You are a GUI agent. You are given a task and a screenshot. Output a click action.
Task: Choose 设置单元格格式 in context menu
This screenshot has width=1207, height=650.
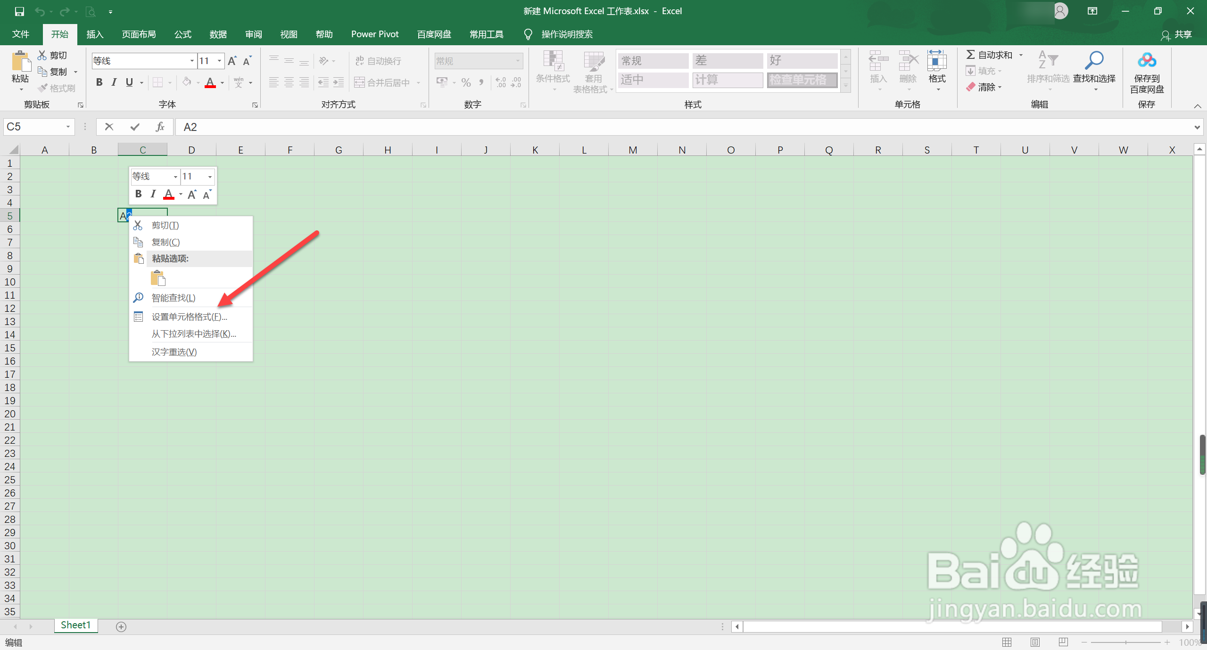coord(189,317)
